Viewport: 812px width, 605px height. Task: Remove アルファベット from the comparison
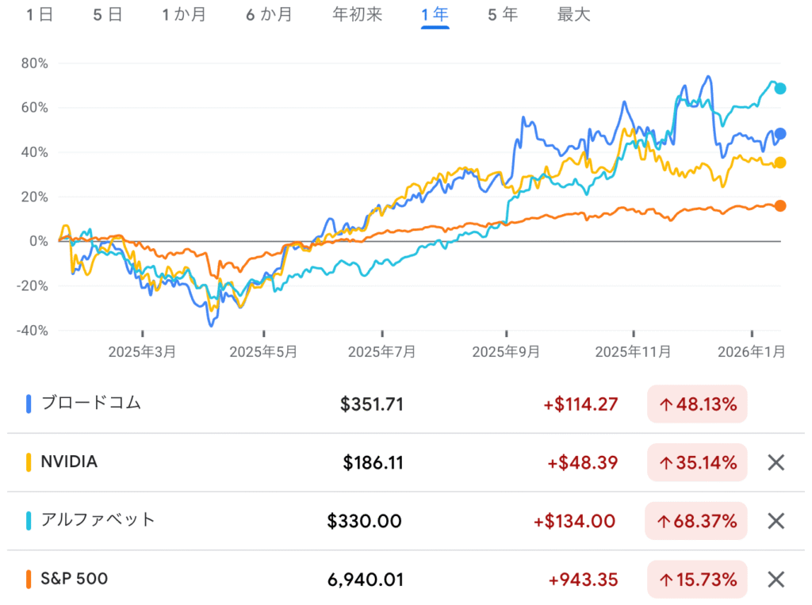tap(776, 521)
